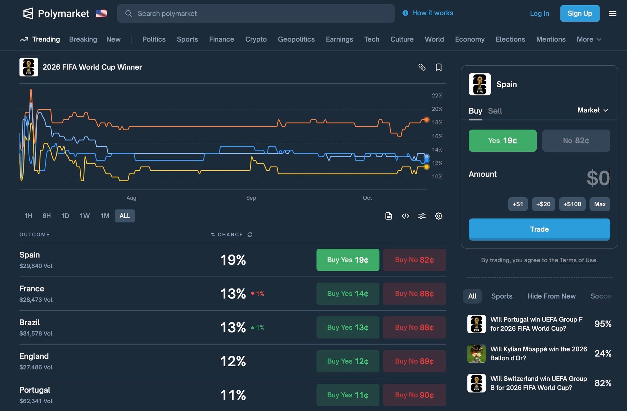The height and width of the screenshot is (411, 627).
Task: Switch to the Sell tab
Action: coord(495,111)
